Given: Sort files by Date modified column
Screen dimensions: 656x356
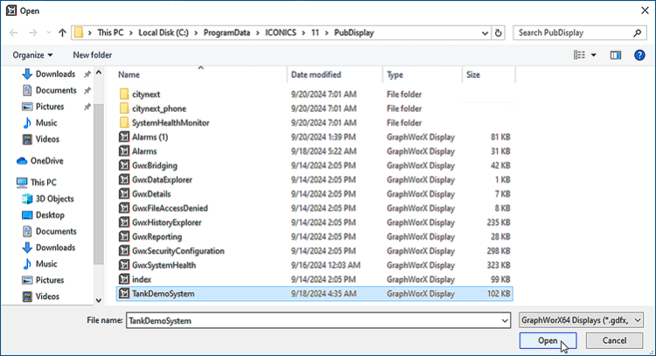Looking at the screenshot, I should pos(317,75).
